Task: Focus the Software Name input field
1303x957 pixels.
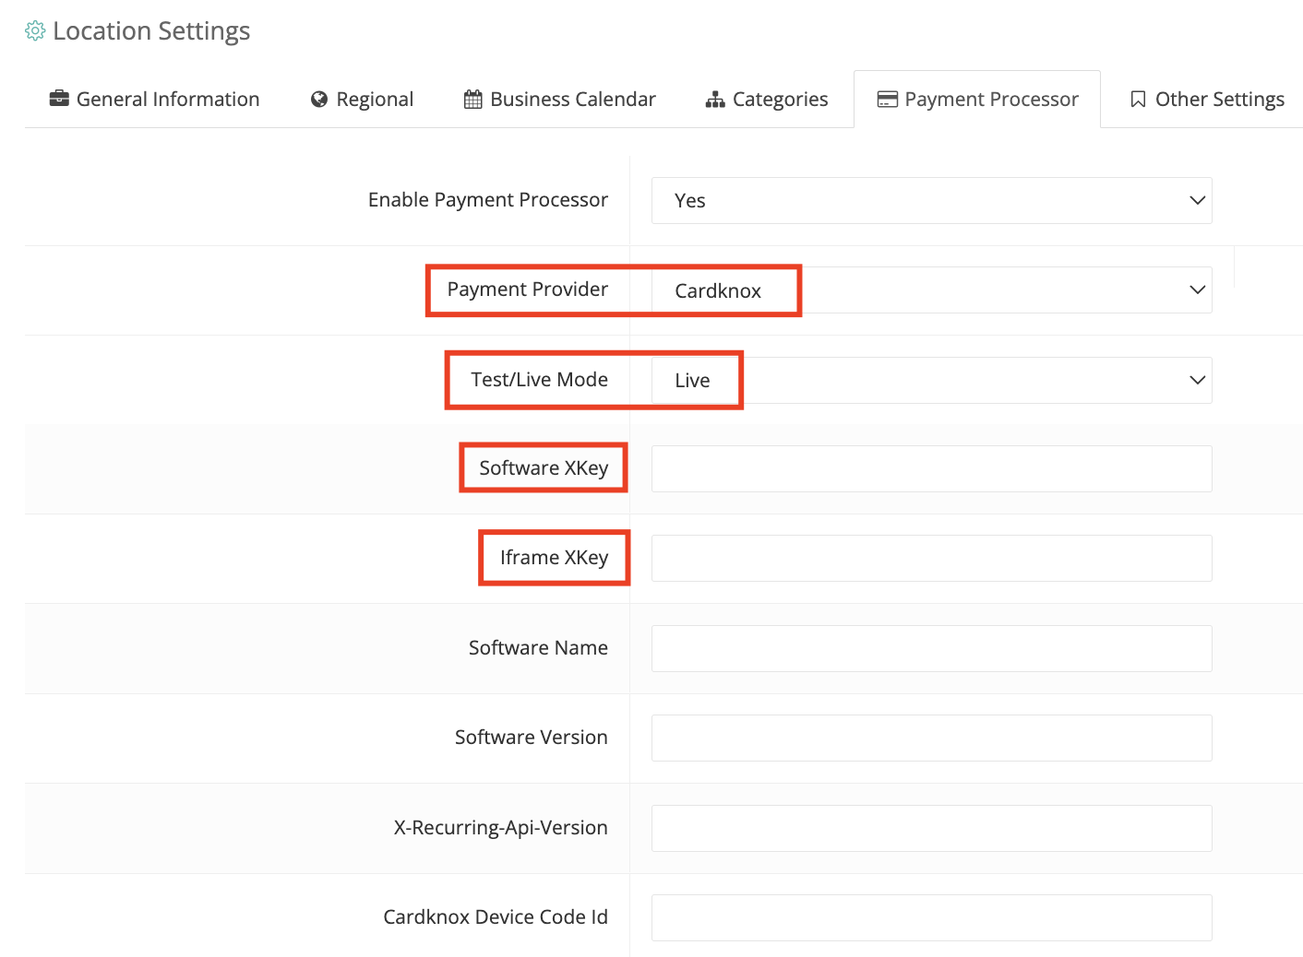Action: click(932, 648)
